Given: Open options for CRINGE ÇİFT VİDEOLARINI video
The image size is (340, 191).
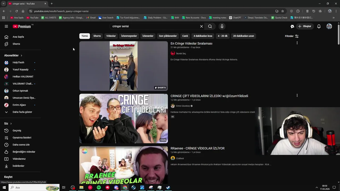Looking at the screenshot, I should point(297,95).
